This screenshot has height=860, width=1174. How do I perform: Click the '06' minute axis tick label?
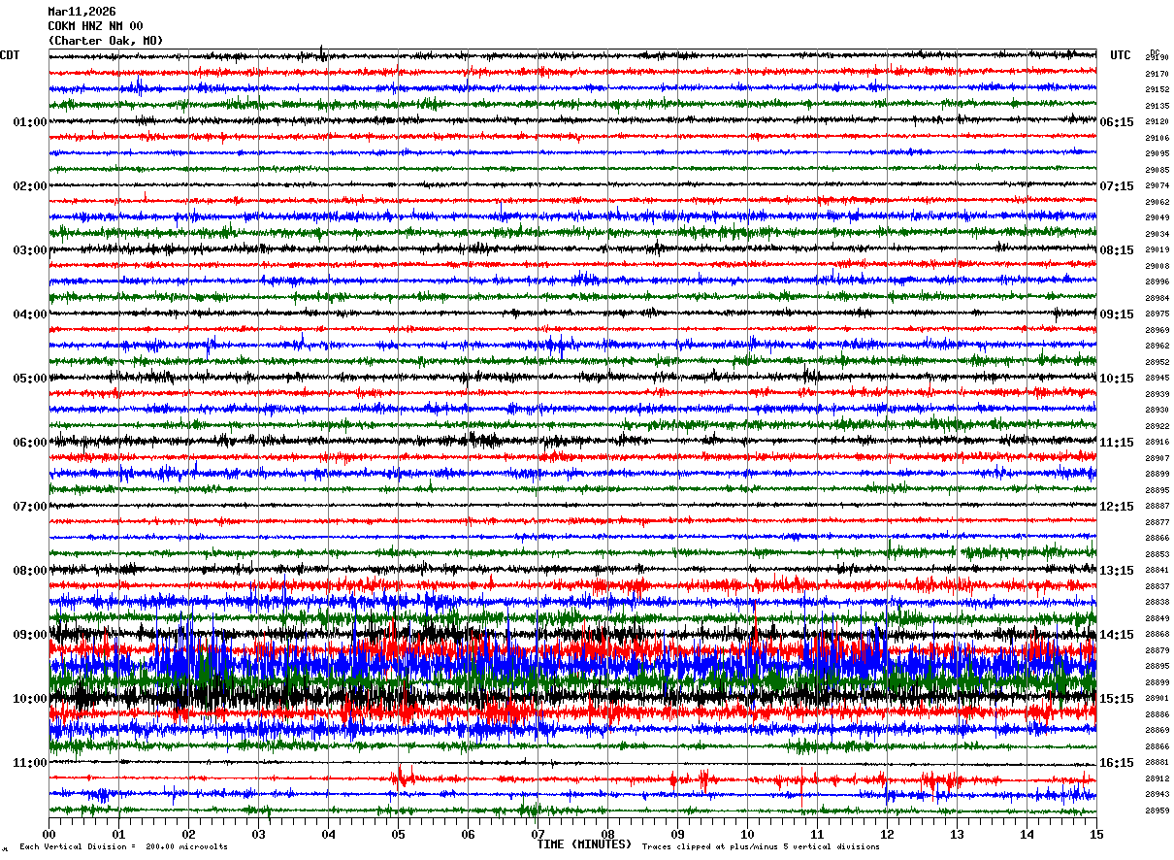click(468, 835)
